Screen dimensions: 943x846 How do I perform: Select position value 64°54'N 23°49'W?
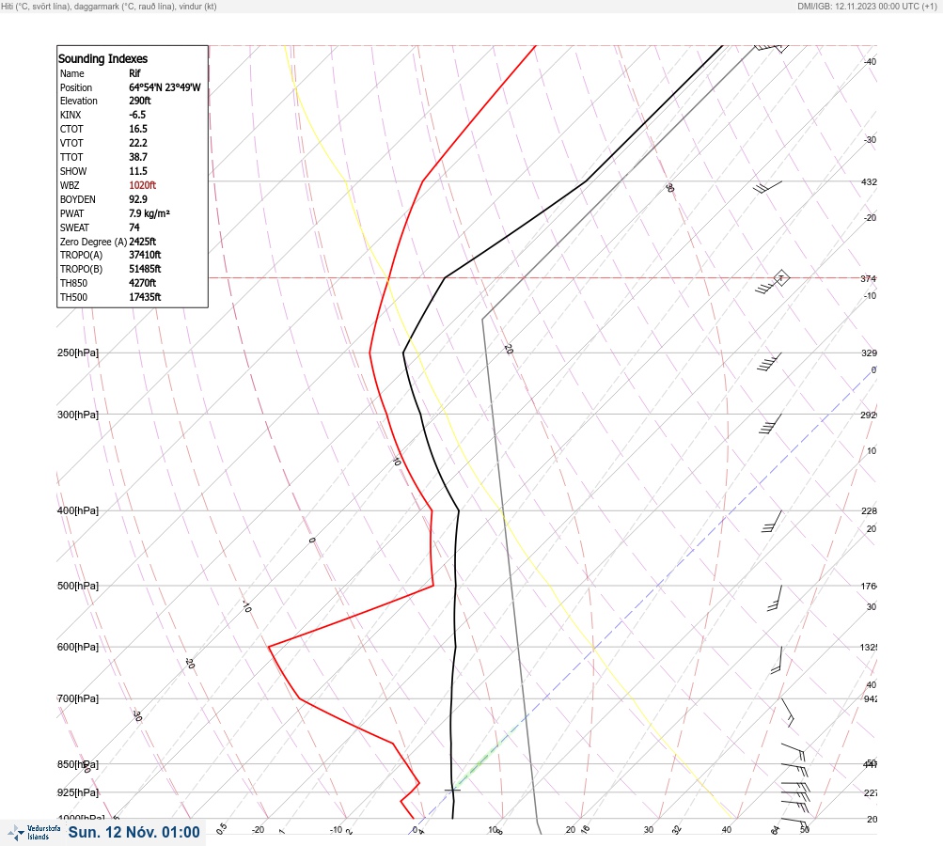coord(165,87)
